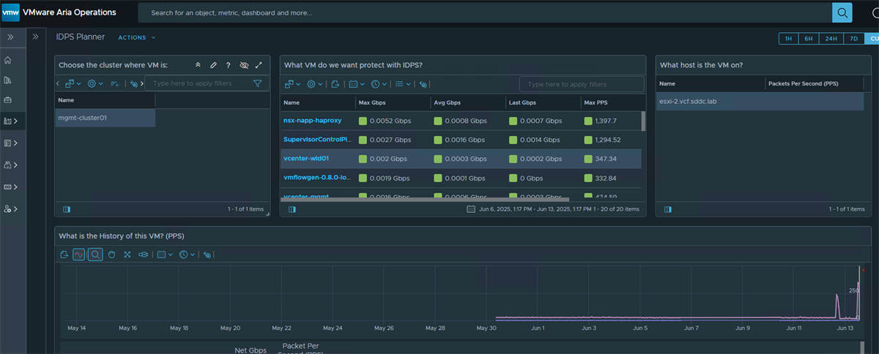Image resolution: width=879 pixels, height=354 pixels.
Task: Open the list view dropdown in VM widget
Action: pos(402,84)
